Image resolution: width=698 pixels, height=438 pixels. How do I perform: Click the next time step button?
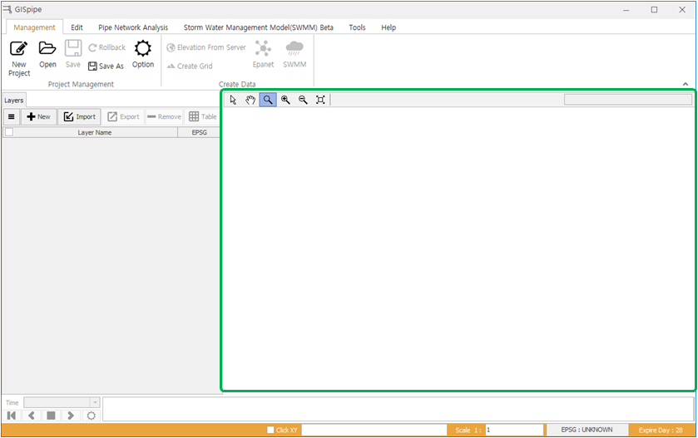pos(71,416)
